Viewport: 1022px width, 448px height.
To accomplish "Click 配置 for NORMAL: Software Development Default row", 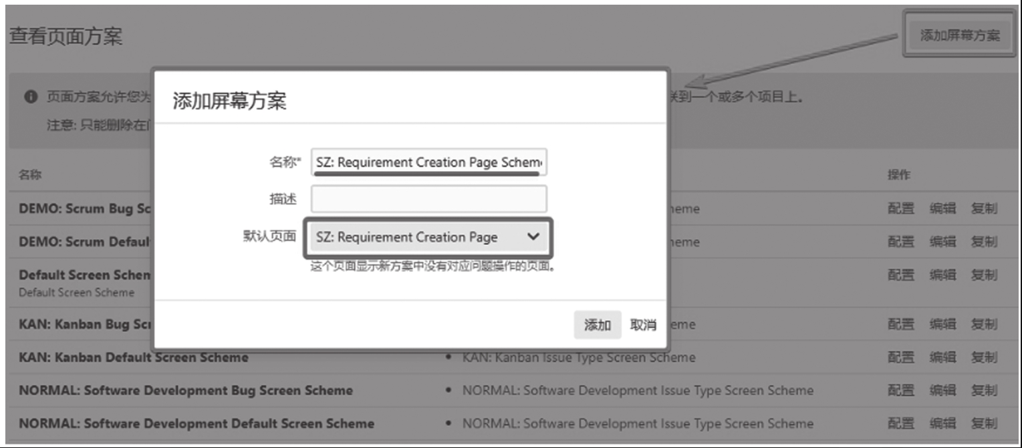I will pos(900,423).
